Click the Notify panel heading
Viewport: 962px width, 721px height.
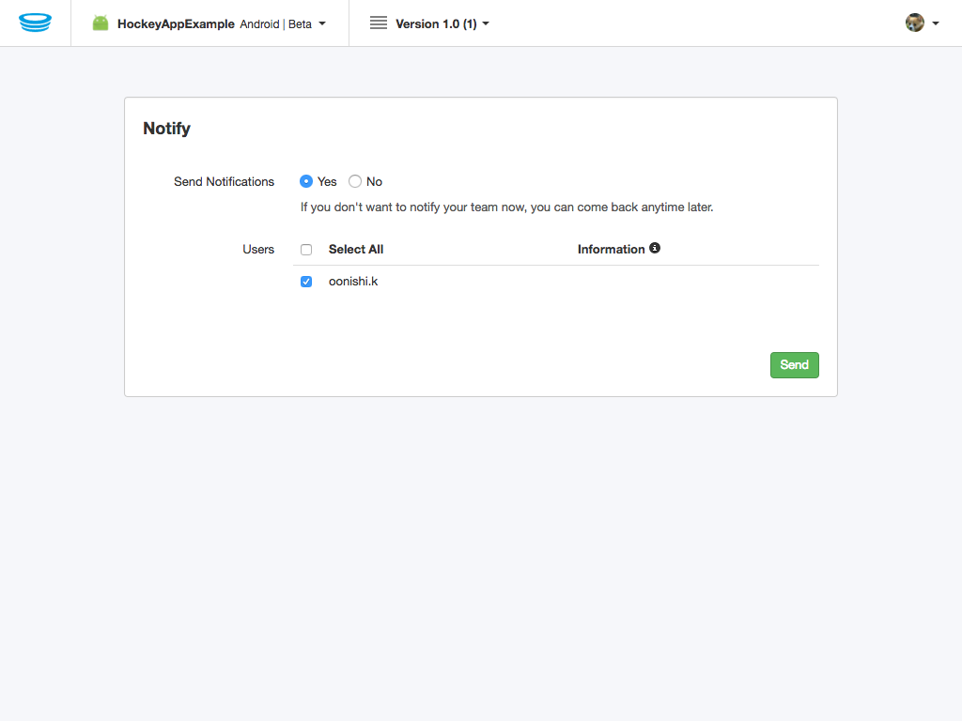(x=166, y=129)
